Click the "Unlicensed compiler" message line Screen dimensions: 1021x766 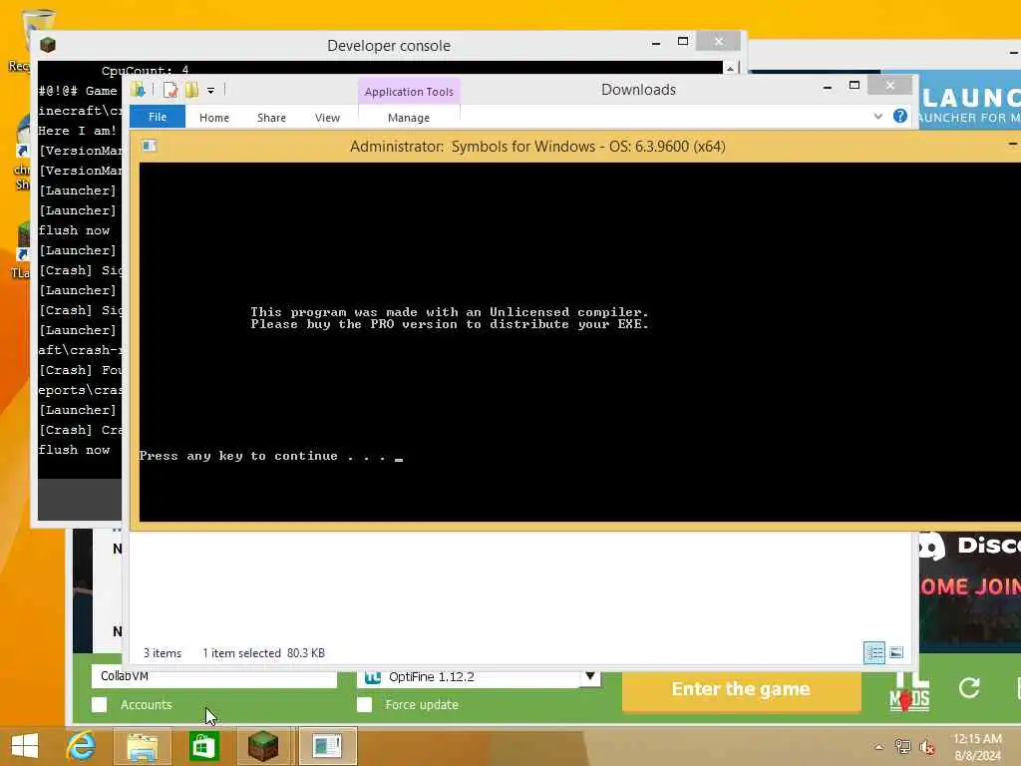pyautogui.click(x=450, y=312)
